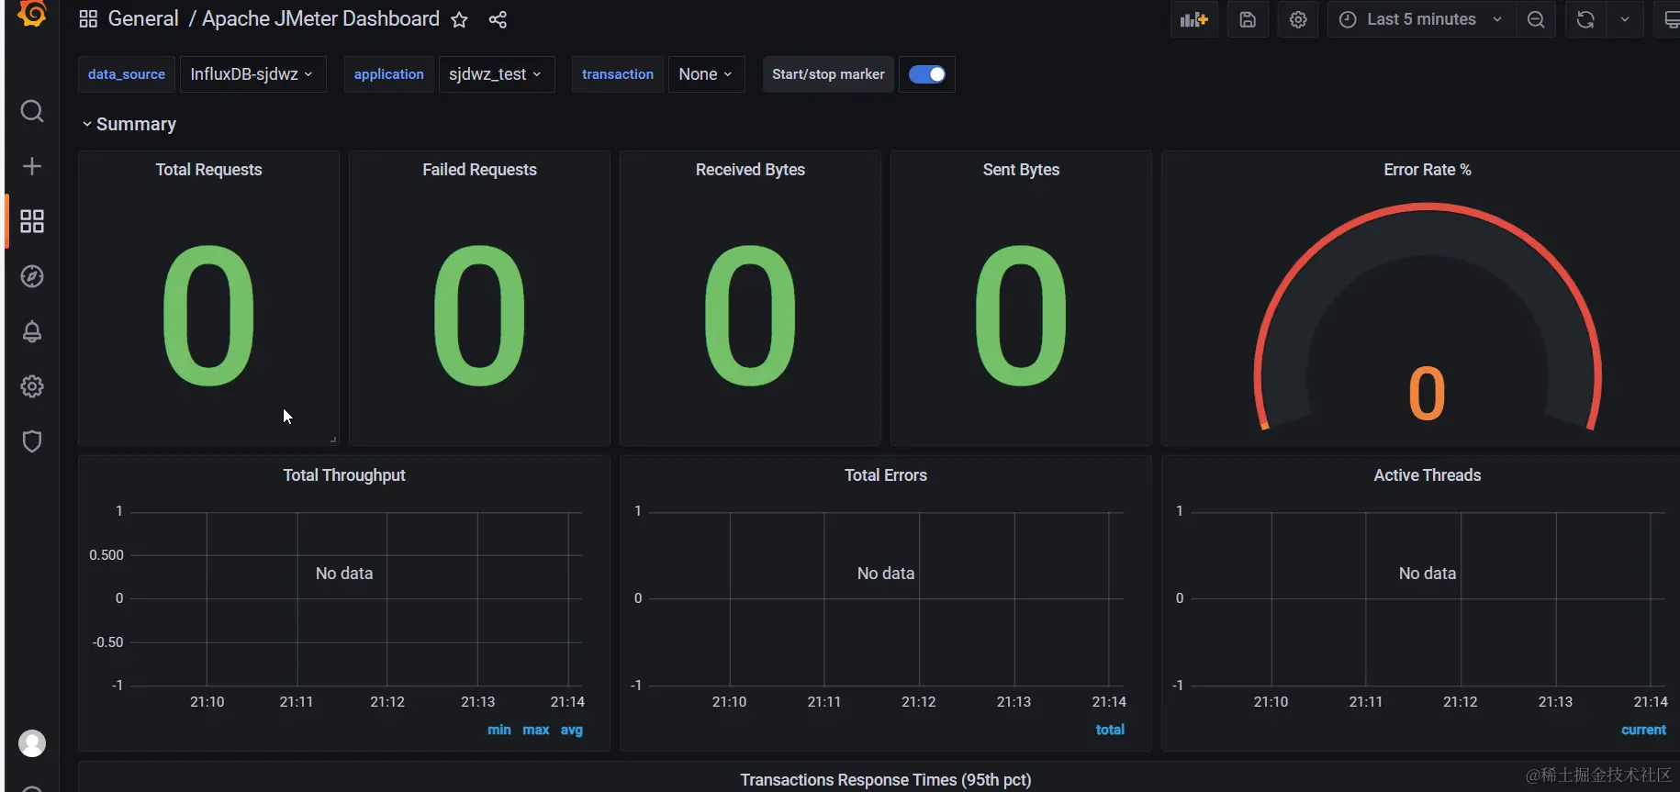Open the dashboards grid icon beside General
This screenshot has height=792, width=1680.
point(88,19)
